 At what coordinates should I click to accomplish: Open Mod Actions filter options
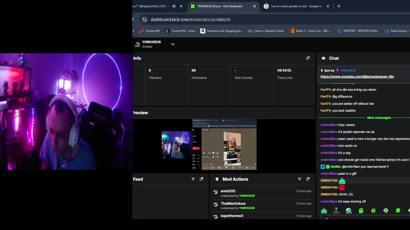pos(299,179)
